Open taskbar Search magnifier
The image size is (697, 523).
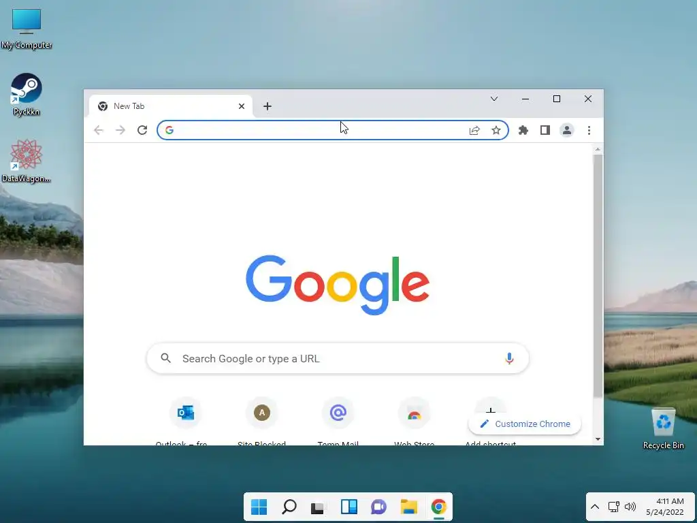289,507
